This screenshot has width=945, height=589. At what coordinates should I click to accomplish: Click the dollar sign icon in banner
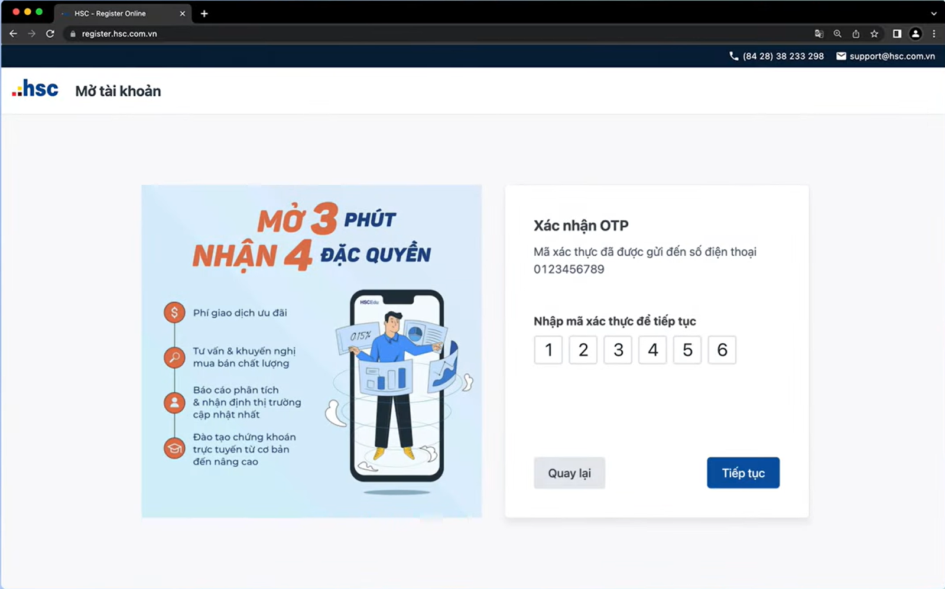(174, 313)
